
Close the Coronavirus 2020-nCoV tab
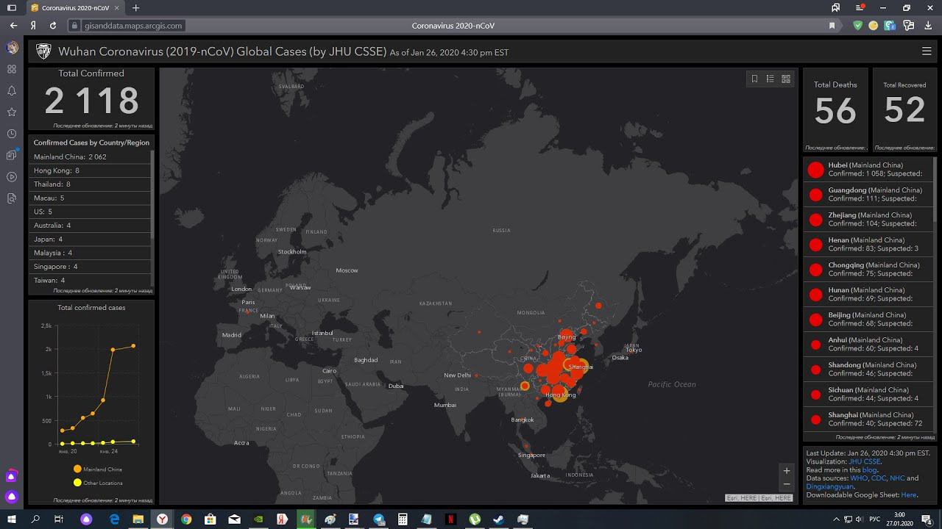pyautogui.click(x=117, y=7)
